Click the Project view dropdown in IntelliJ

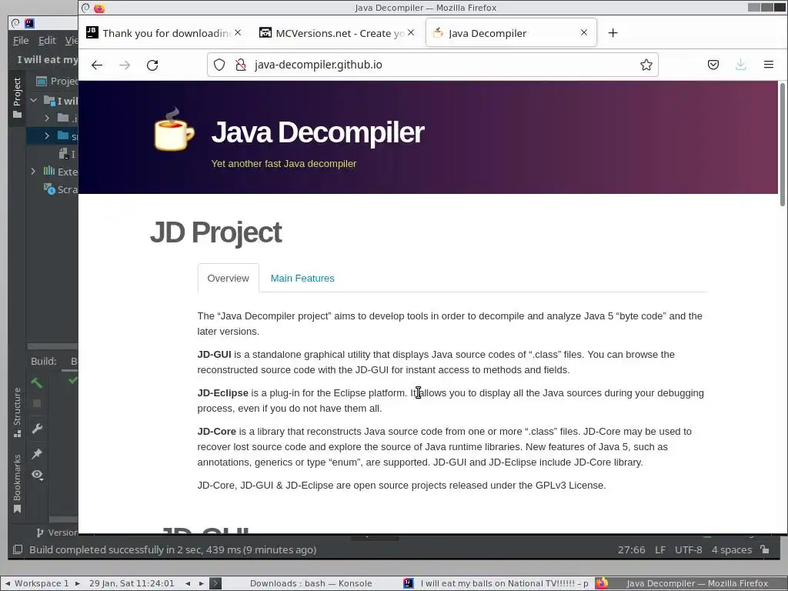click(x=56, y=81)
